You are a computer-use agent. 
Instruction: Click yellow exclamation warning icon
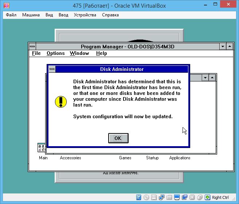tap(61, 102)
